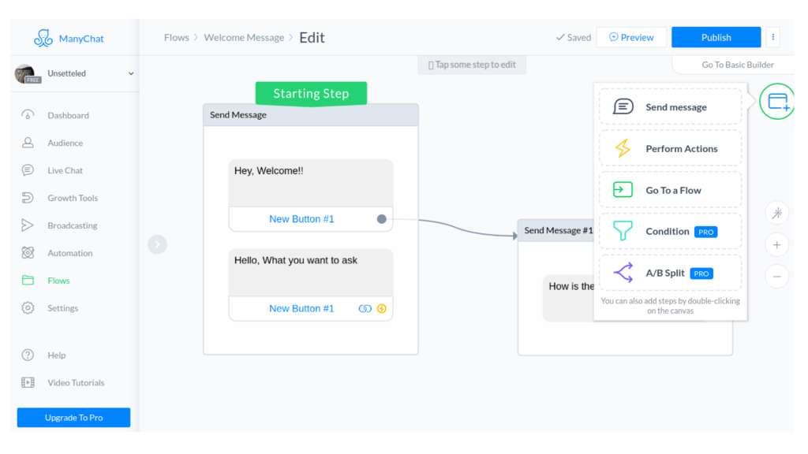Click the Saved status indicator

[x=574, y=38]
